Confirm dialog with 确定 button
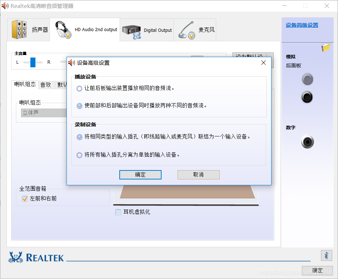 pyautogui.click(x=140, y=174)
